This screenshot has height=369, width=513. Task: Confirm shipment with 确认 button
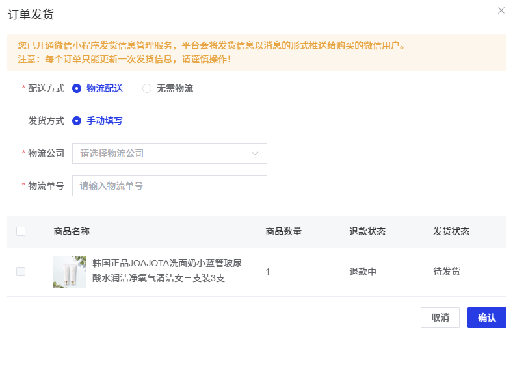click(x=486, y=318)
